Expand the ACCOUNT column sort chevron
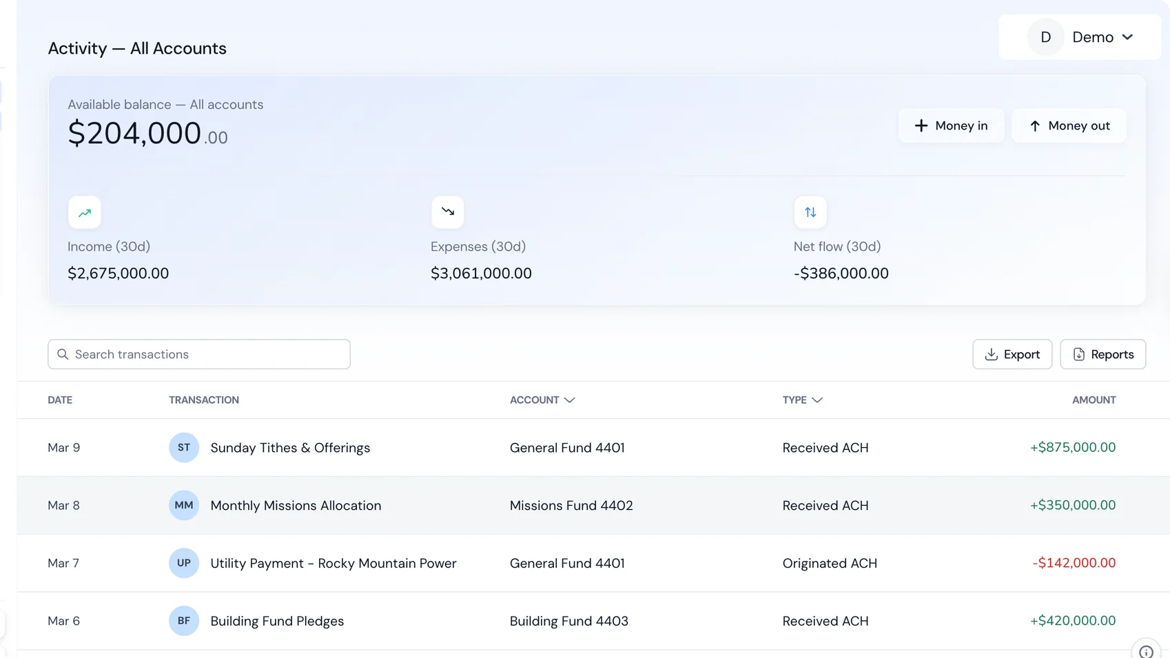The height and width of the screenshot is (658, 1170). [570, 400]
